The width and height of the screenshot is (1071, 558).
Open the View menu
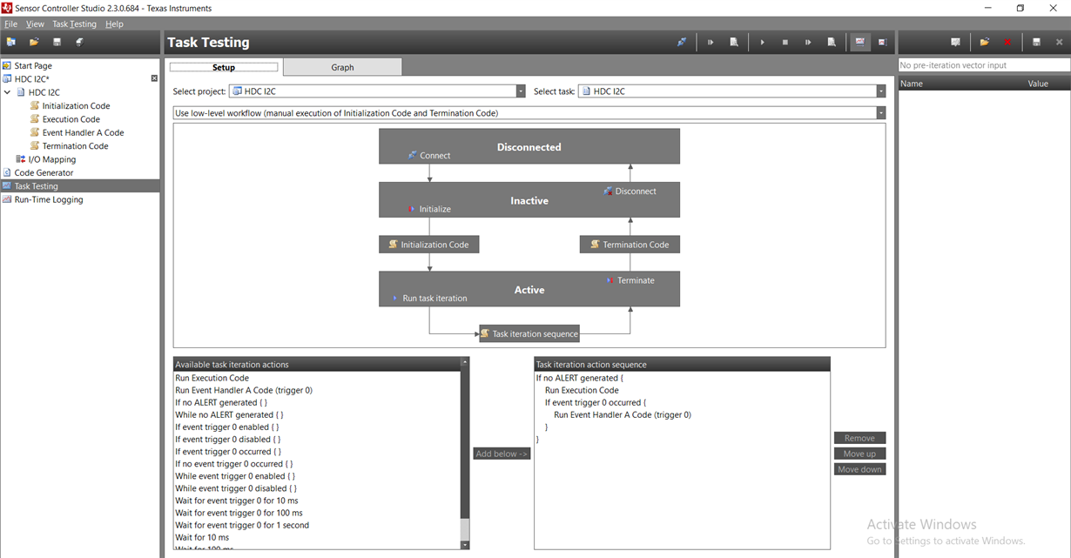click(35, 24)
